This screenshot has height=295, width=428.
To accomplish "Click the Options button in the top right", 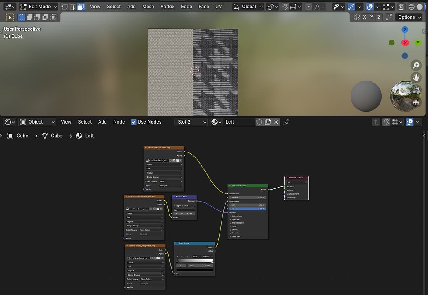I will tap(409, 17).
